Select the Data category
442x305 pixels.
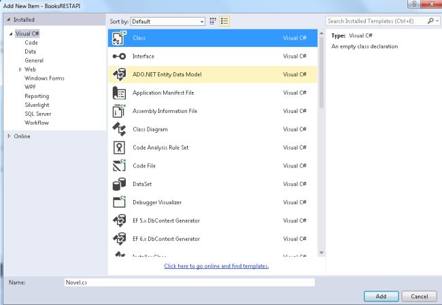click(30, 52)
